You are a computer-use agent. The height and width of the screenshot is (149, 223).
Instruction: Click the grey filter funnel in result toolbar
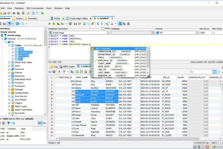pyautogui.click(x=64, y=72)
